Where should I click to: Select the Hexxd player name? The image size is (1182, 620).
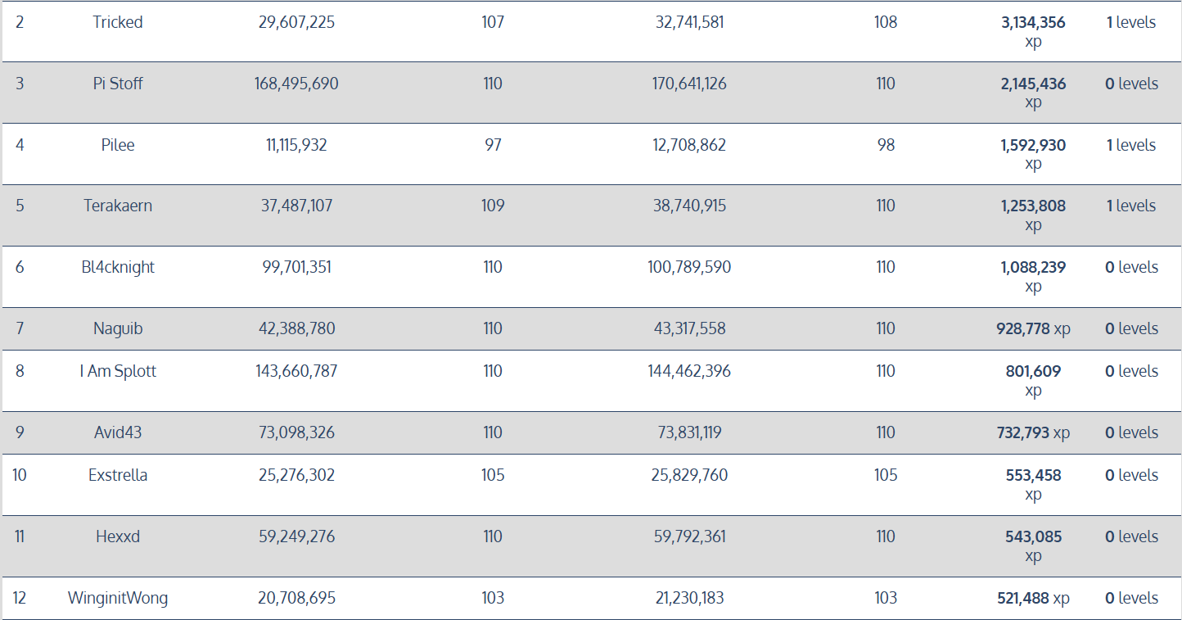click(118, 536)
